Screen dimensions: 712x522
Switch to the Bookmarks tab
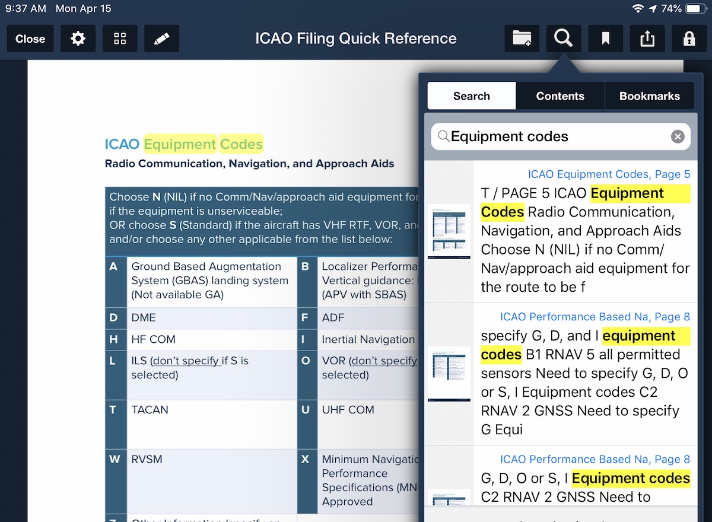point(649,96)
